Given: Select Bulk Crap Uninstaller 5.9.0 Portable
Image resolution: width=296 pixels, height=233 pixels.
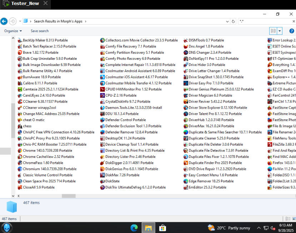Looking at the screenshot, I should coord(47,58).
